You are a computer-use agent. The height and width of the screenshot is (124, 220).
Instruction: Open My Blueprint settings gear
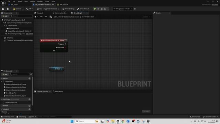tap(31, 74)
